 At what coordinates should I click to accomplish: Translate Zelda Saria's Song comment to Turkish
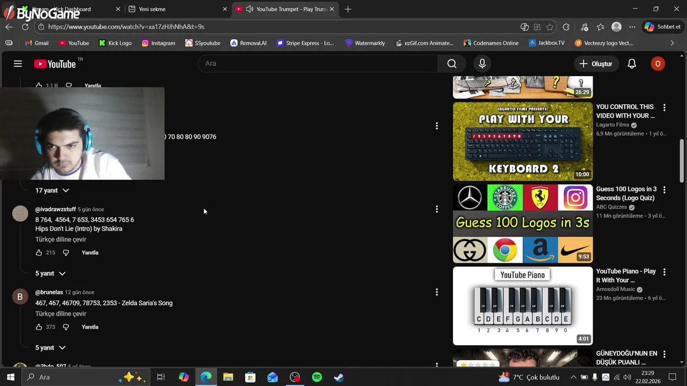click(61, 314)
